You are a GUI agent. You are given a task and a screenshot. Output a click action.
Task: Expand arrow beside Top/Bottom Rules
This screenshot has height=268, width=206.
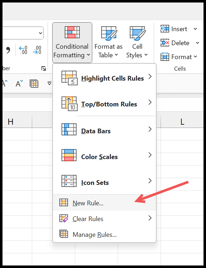150,102
